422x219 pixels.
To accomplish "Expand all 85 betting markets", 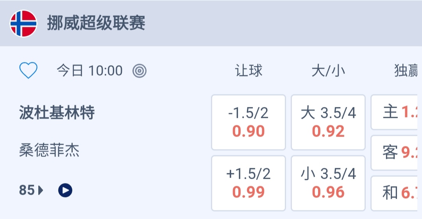I will (x=27, y=191).
